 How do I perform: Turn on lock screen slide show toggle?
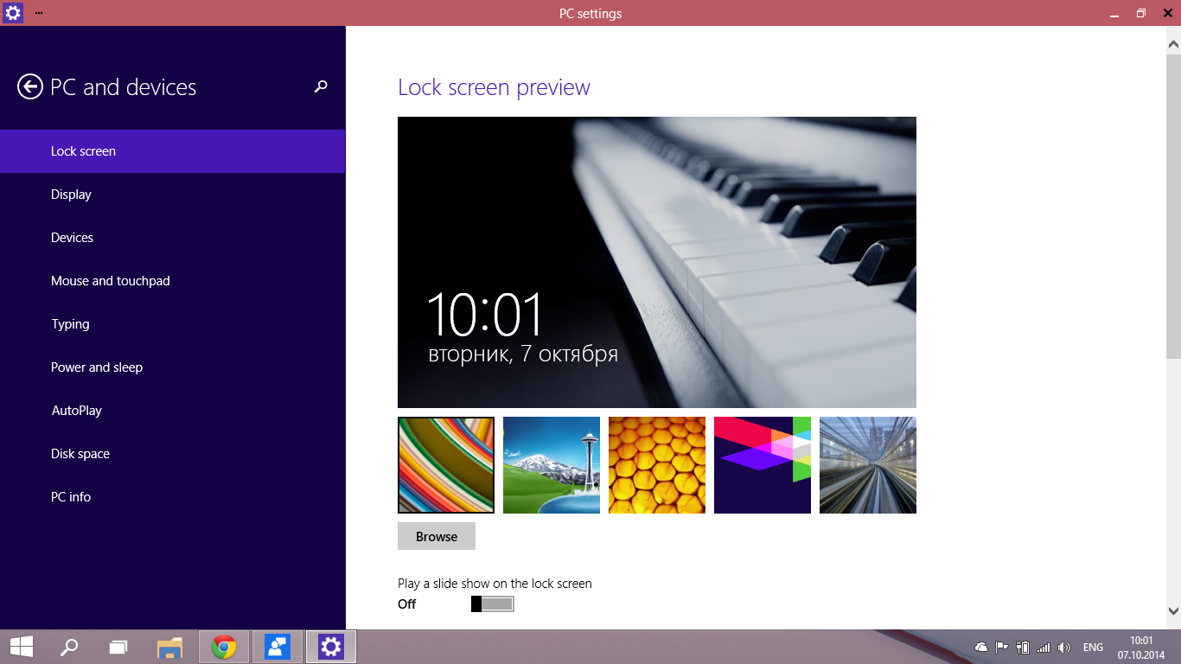[x=493, y=604]
